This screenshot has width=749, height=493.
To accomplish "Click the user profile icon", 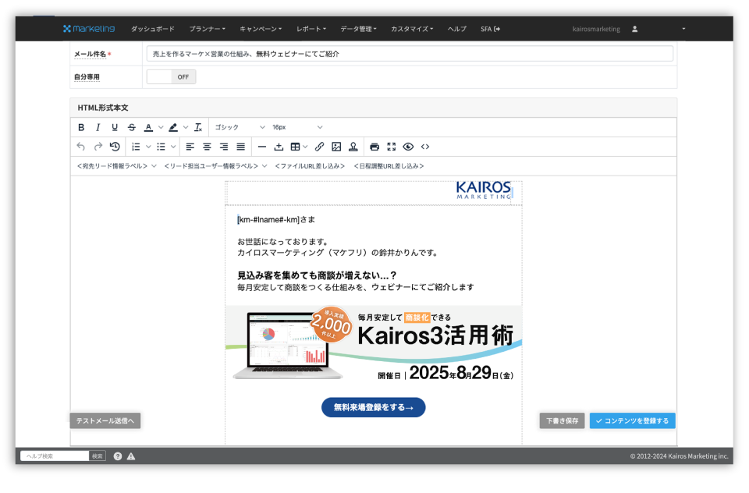I will click(635, 29).
